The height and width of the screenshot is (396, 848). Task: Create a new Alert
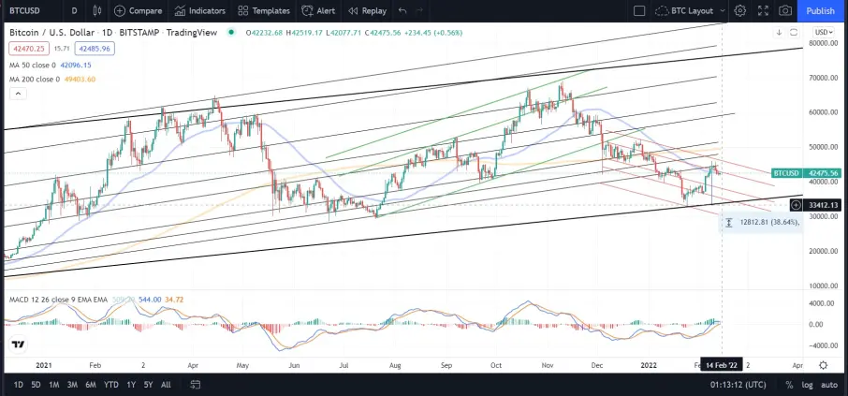(x=318, y=11)
